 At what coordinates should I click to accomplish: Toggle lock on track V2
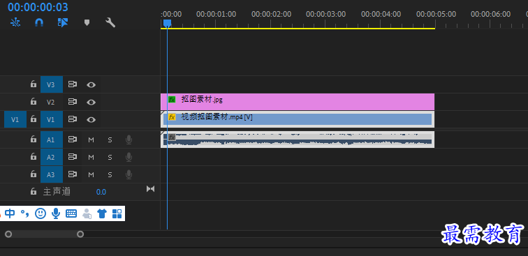point(34,102)
